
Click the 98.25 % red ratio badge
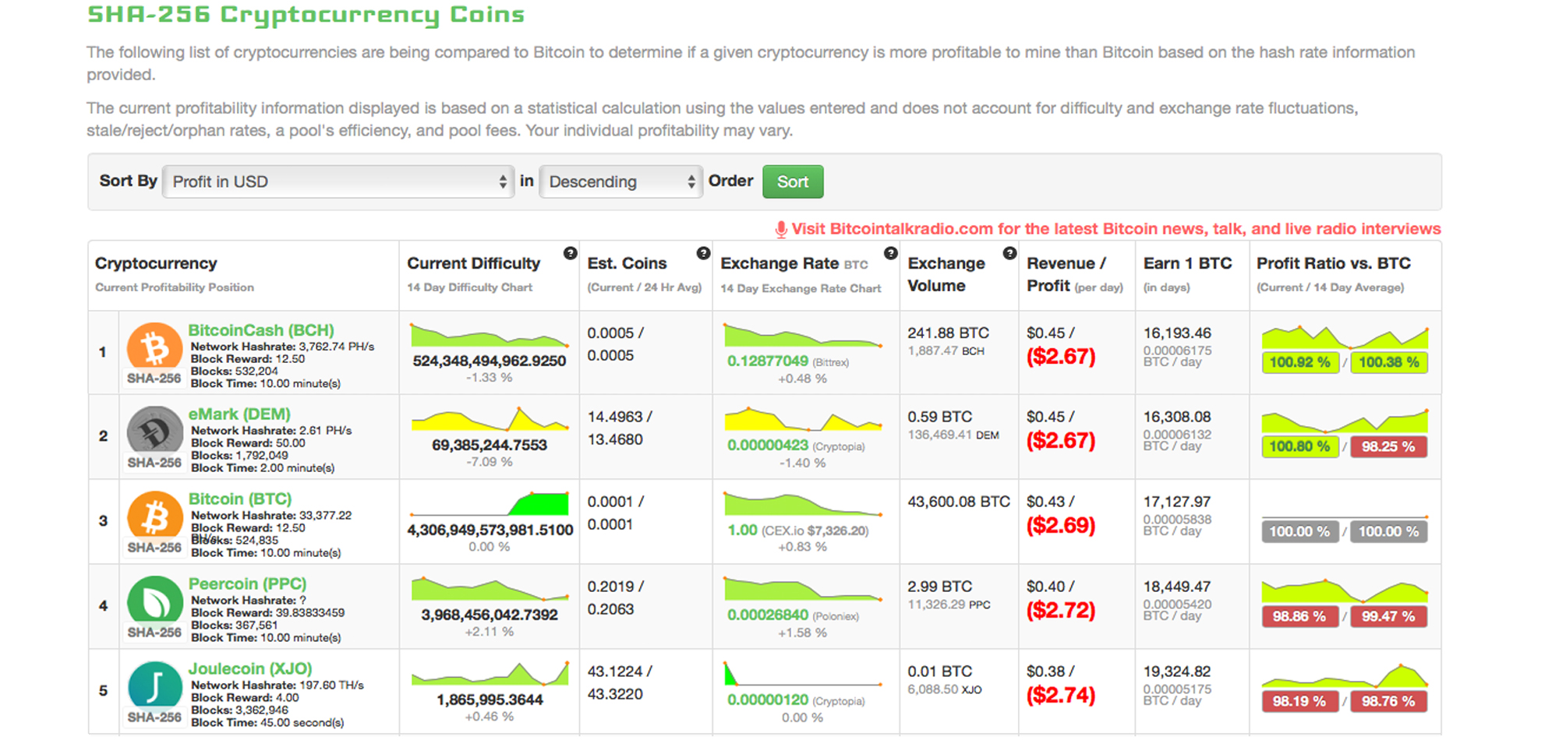pos(1389,446)
